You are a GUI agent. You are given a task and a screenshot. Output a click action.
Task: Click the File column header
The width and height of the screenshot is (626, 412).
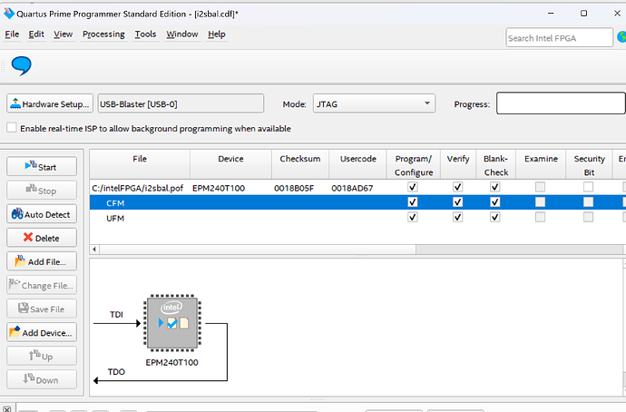[140, 164]
